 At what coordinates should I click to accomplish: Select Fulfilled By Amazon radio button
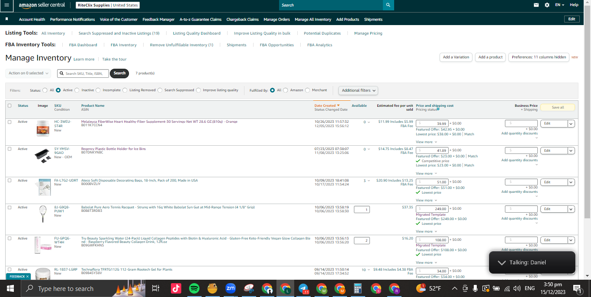click(x=286, y=90)
